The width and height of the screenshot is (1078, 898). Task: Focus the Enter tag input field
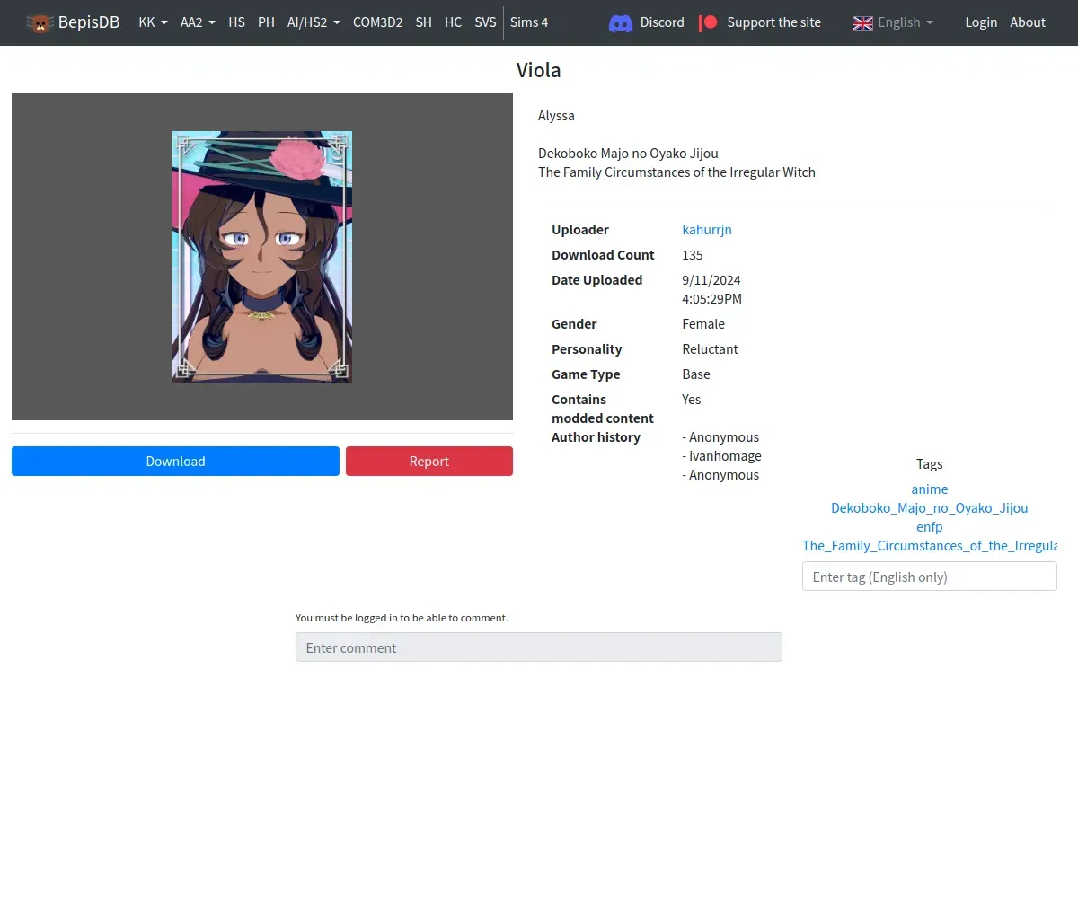(x=930, y=577)
